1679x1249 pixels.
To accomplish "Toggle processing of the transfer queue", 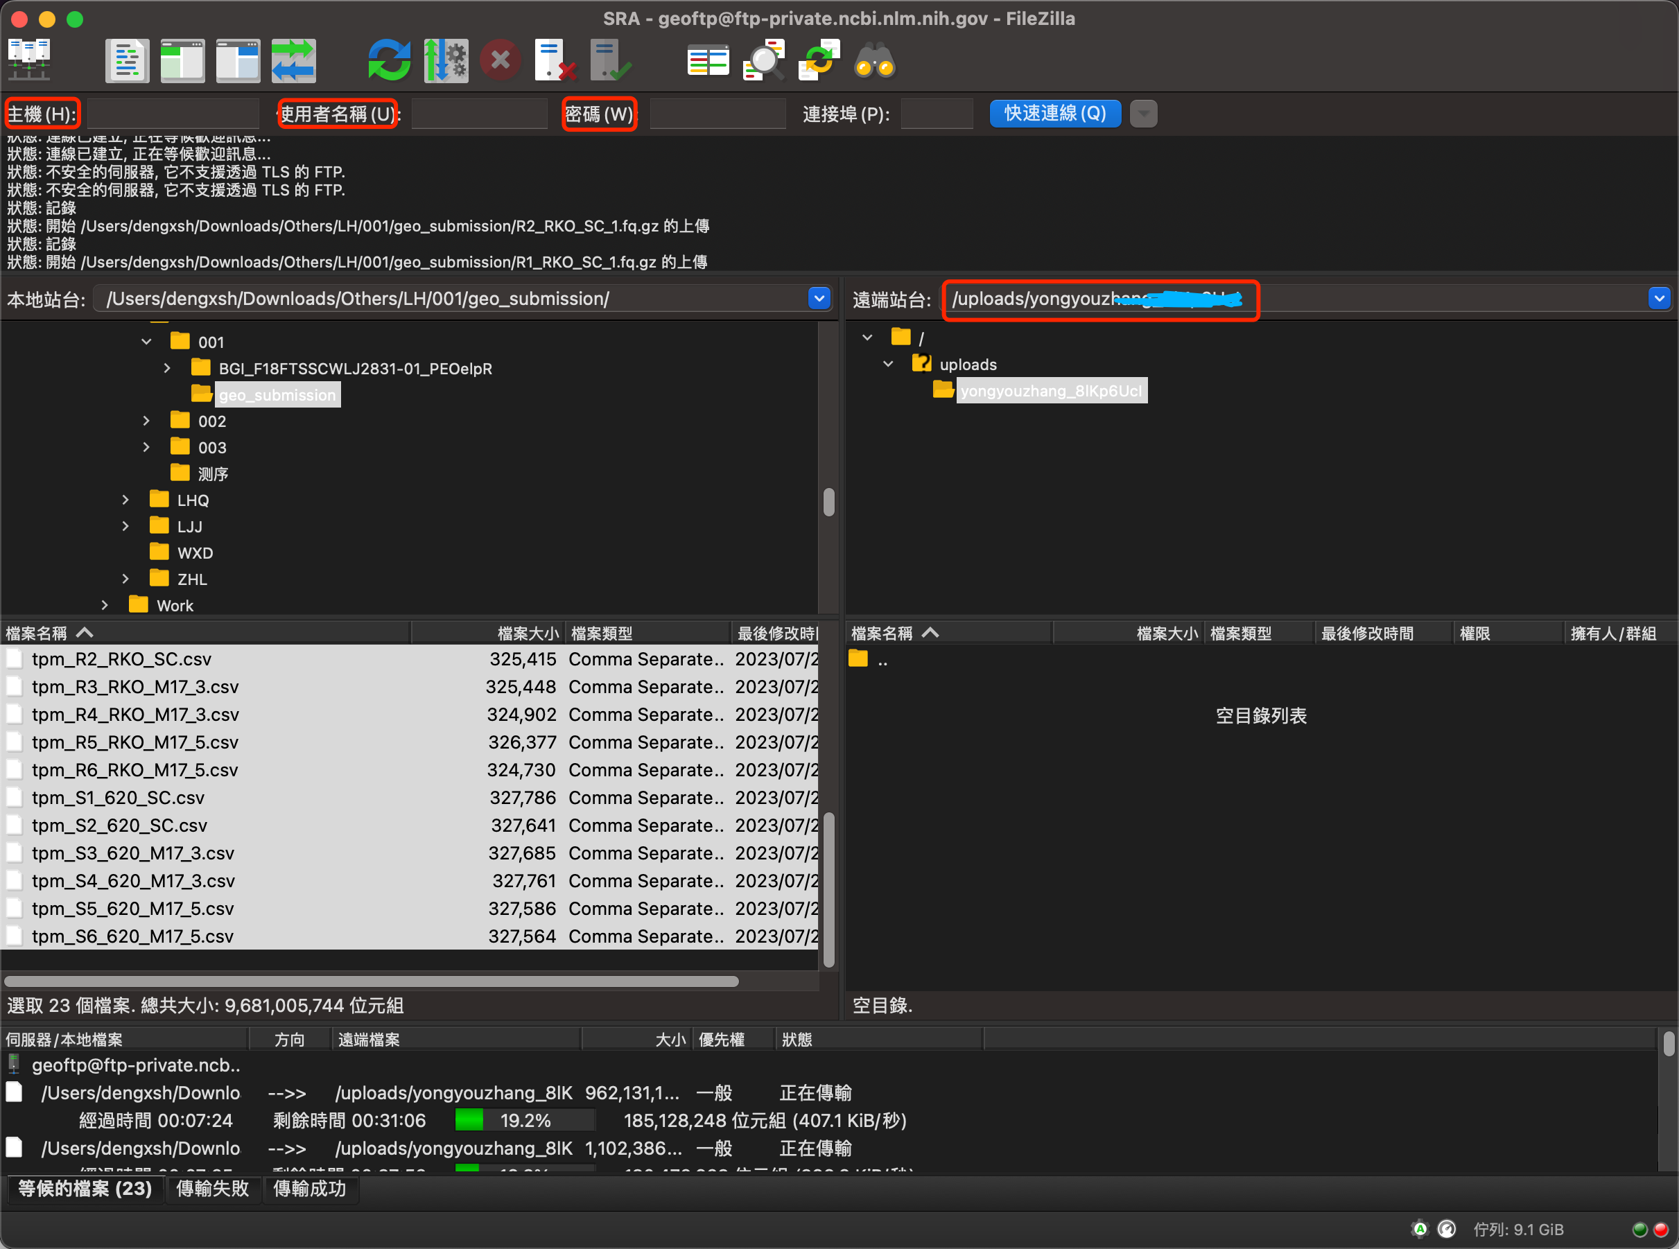I will click(x=445, y=60).
